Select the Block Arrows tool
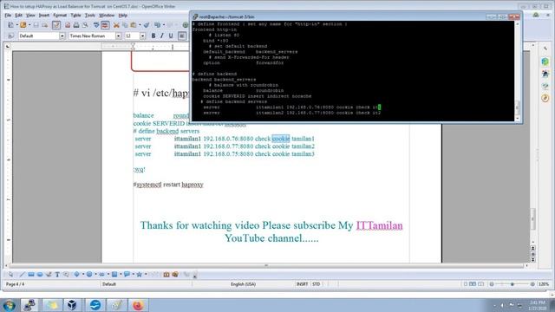 pyautogui.click(x=102, y=274)
